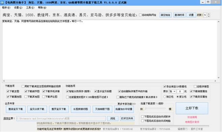The image size is (222, 132).
Task: Click 浏览 to choose save location
Action: click(x=113, y=119)
